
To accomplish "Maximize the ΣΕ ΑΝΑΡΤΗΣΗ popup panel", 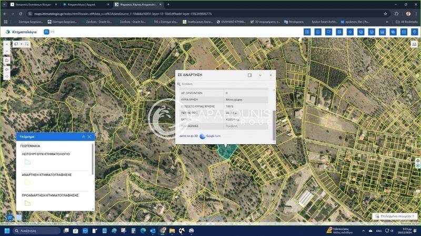I will point(249,75).
